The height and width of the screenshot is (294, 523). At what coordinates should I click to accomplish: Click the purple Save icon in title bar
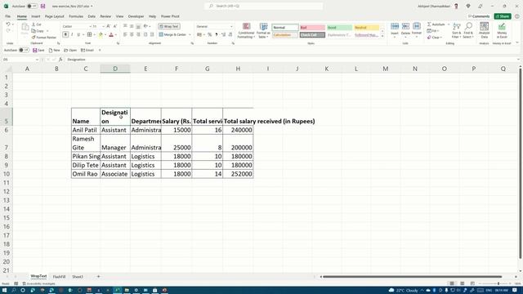click(x=43, y=6)
